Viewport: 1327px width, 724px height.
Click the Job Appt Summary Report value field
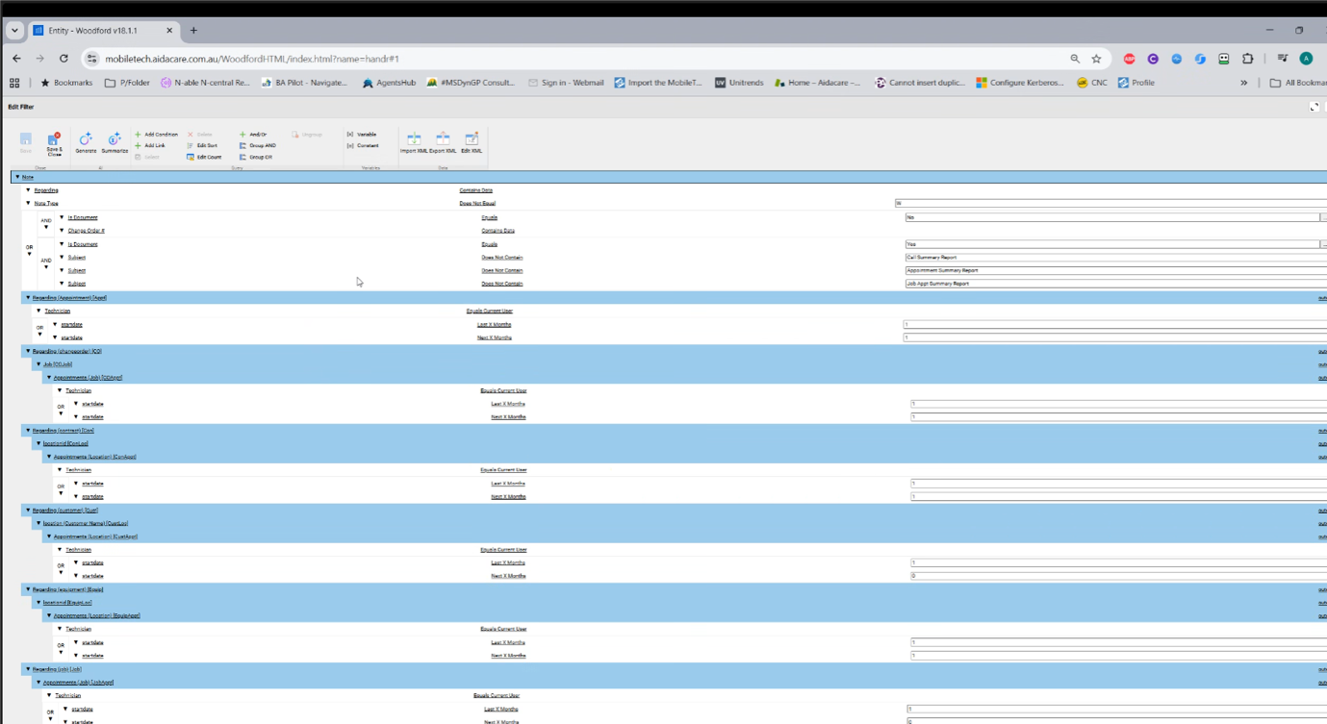(x=1115, y=284)
